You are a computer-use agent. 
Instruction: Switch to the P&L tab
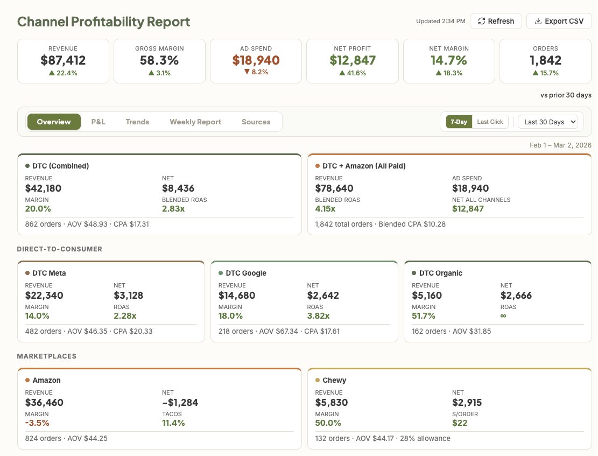pos(99,122)
